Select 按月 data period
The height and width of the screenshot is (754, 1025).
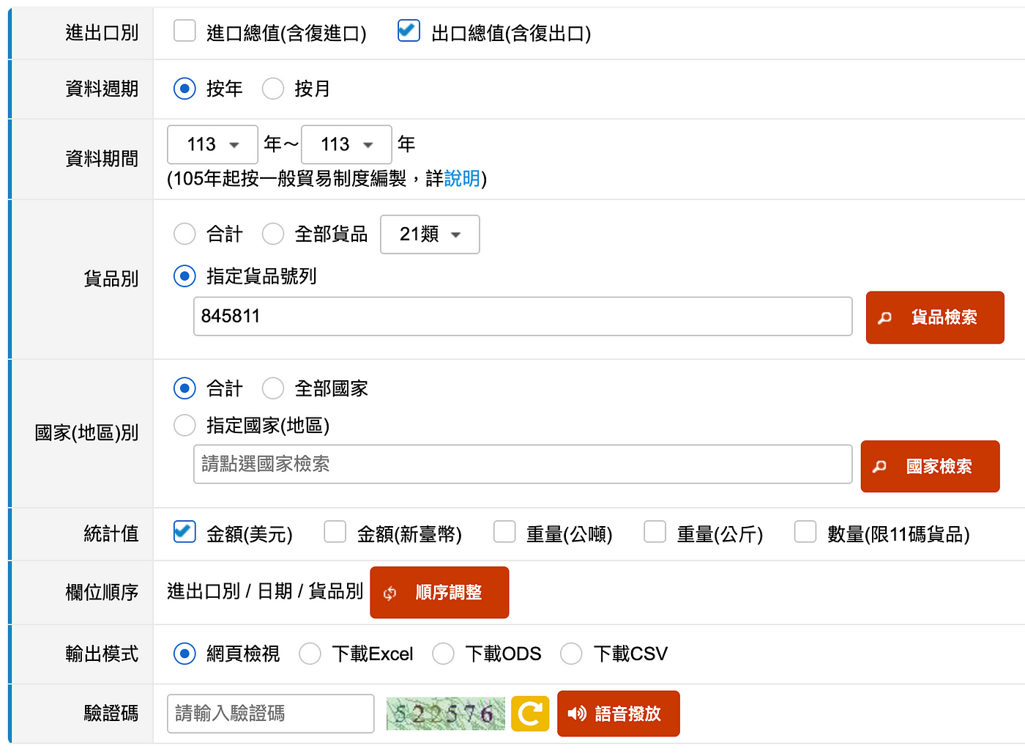(x=273, y=89)
